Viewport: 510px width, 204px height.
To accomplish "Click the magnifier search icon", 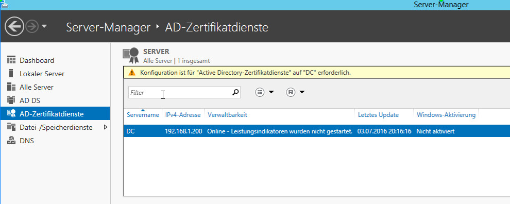I will point(236,92).
